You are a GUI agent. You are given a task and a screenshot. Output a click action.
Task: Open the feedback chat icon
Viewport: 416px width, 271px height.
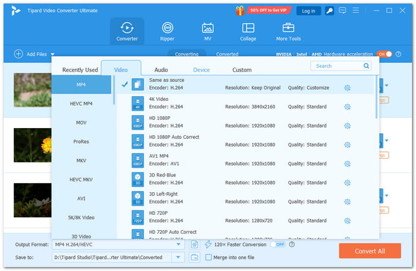[342, 11]
